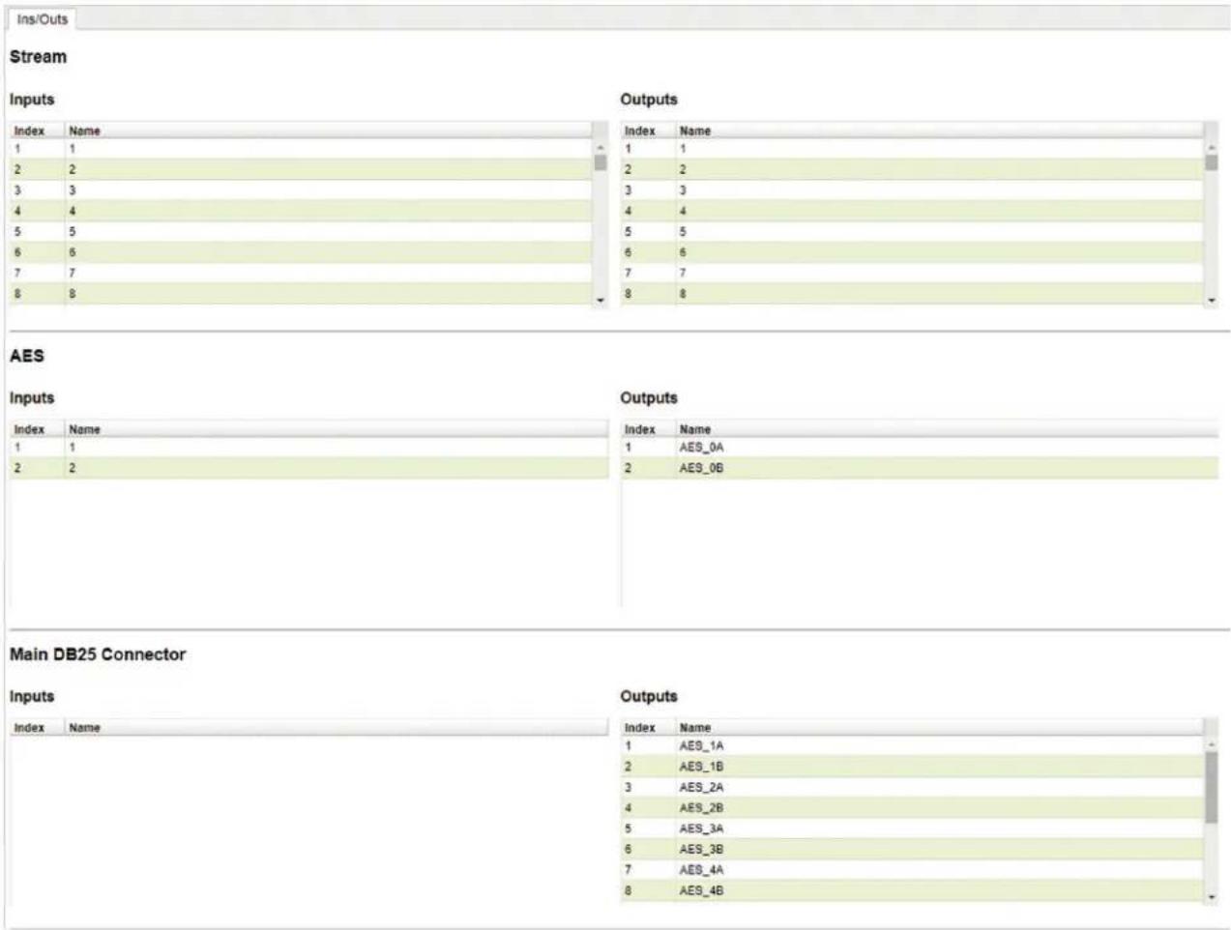Select AES Inputs row 1 name cell
Screen dimensions: 1231x930
coord(337,448)
